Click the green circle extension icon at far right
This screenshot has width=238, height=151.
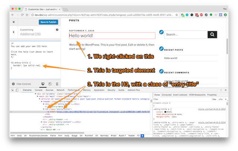pos(225,15)
